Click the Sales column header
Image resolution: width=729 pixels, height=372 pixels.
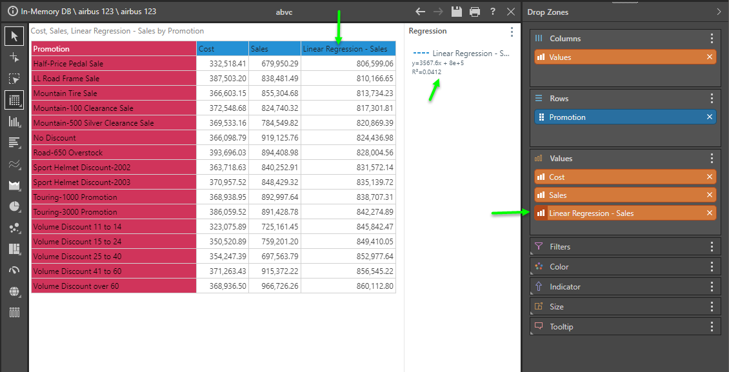tap(274, 49)
